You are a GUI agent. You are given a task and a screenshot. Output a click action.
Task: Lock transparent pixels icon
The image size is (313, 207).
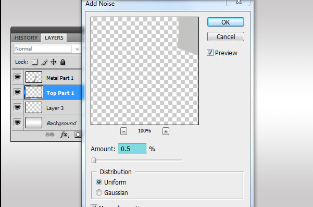click(x=34, y=62)
